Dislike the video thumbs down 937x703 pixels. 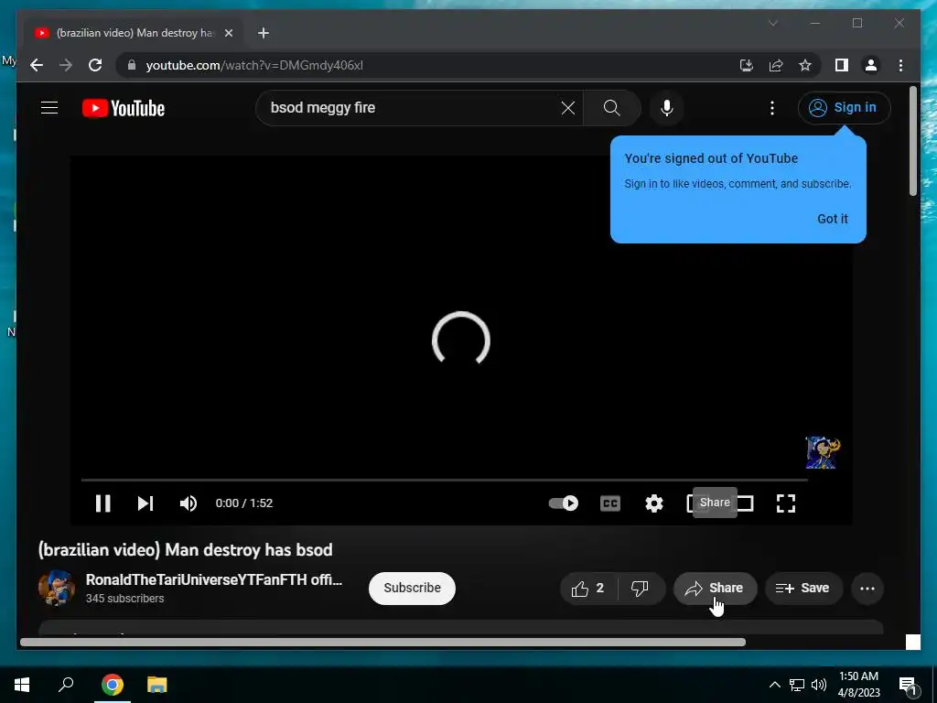[x=640, y=589]
